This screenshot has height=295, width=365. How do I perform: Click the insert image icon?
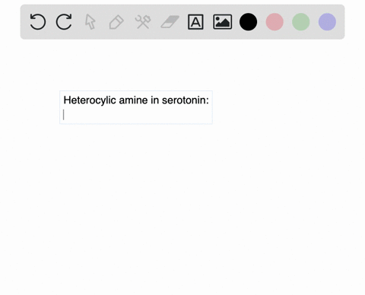click(x=222, y=22)
